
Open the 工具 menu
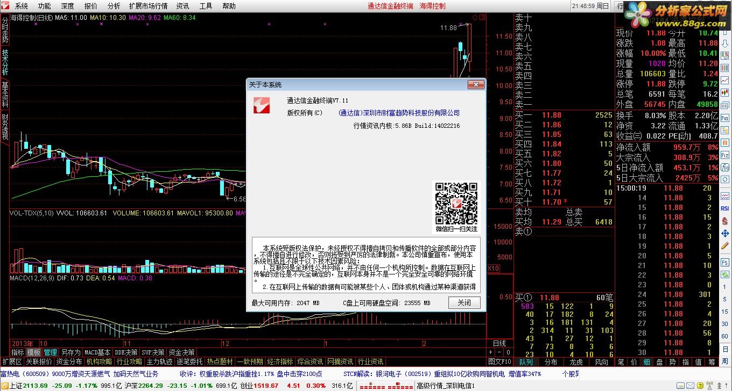(x=206, y=6)
